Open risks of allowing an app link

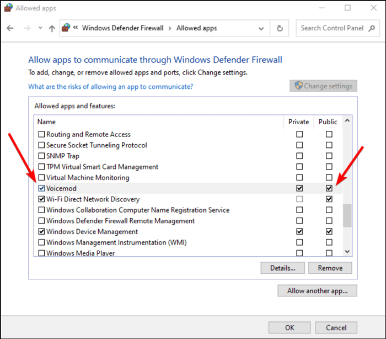[x=110, y=86]
